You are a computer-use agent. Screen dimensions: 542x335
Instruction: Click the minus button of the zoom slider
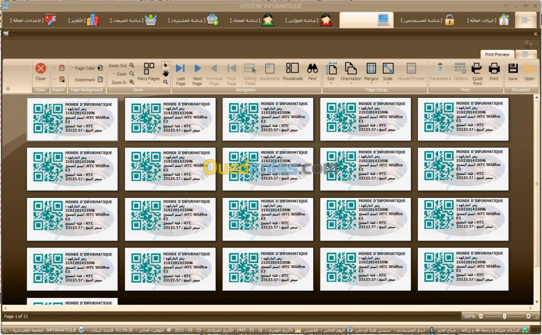481,316
